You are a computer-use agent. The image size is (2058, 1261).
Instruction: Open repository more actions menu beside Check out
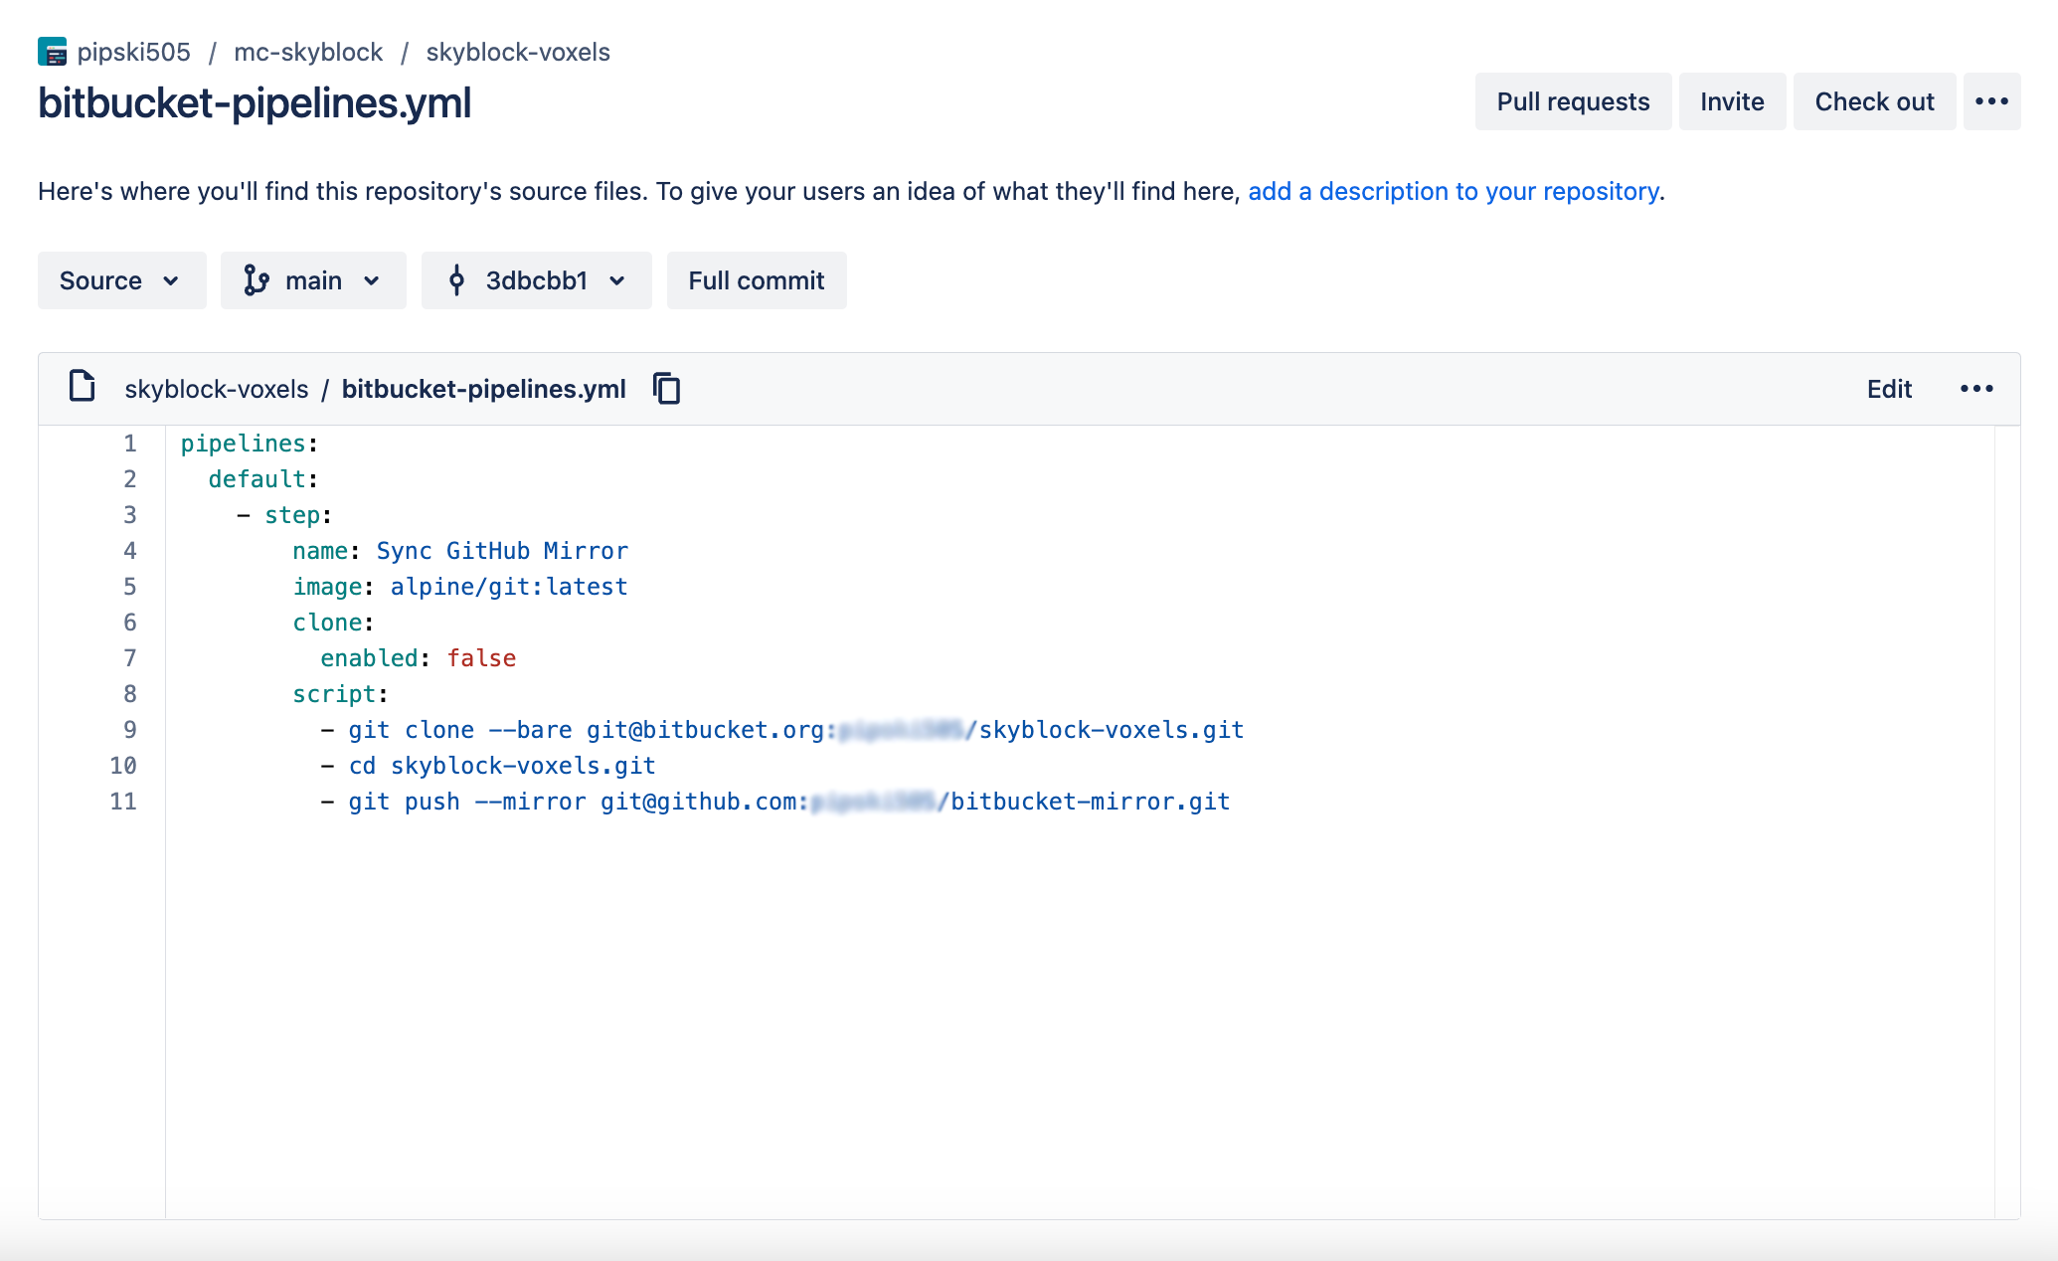pos(1991,101)
